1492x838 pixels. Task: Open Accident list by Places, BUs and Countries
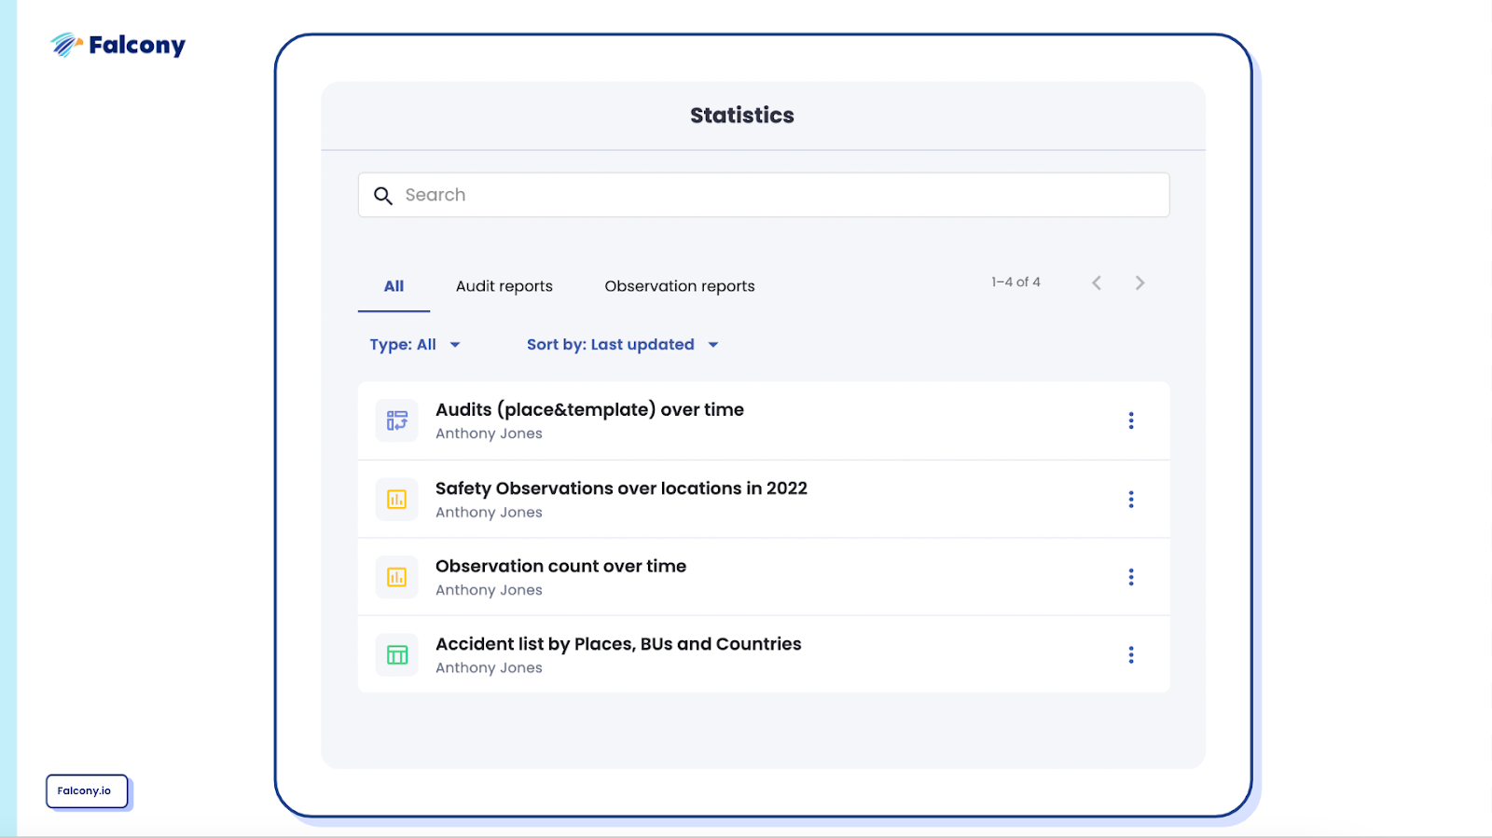pyautogui.click(x=618, y=644)
